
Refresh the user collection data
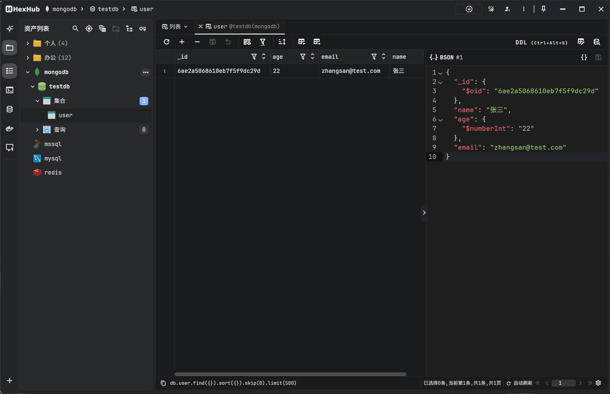[x=167, y=42]
